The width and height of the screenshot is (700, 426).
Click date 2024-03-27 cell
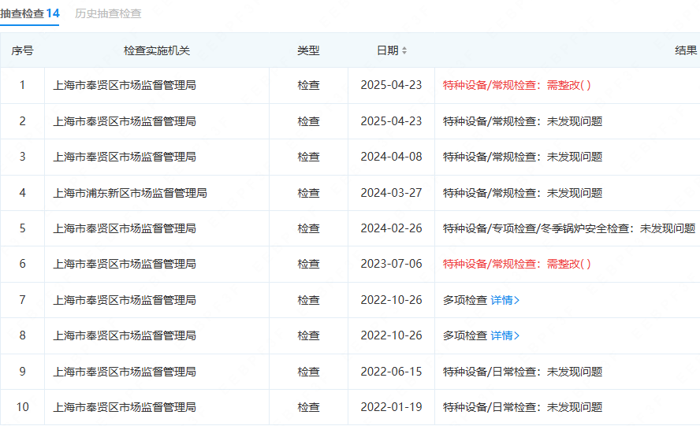[391, 193]
